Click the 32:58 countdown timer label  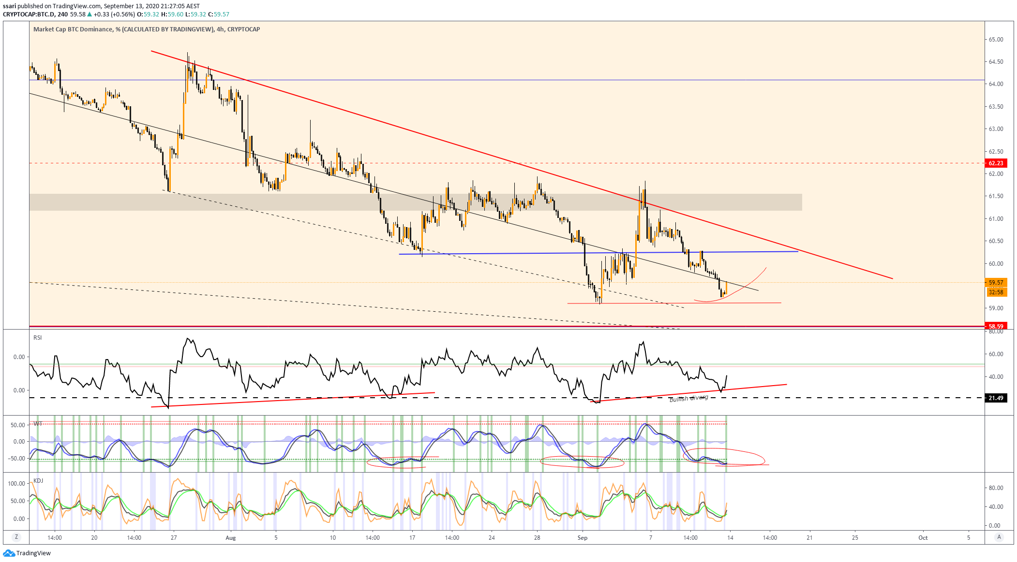(x=996, y=292)
